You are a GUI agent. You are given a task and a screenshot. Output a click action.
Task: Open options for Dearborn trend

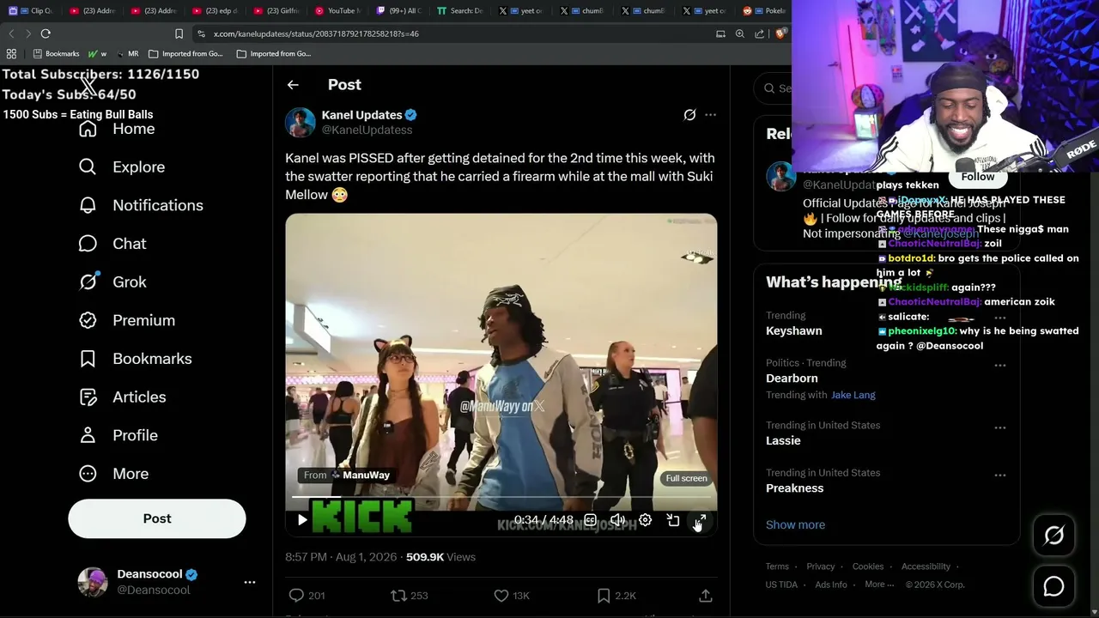point(1000,366)
